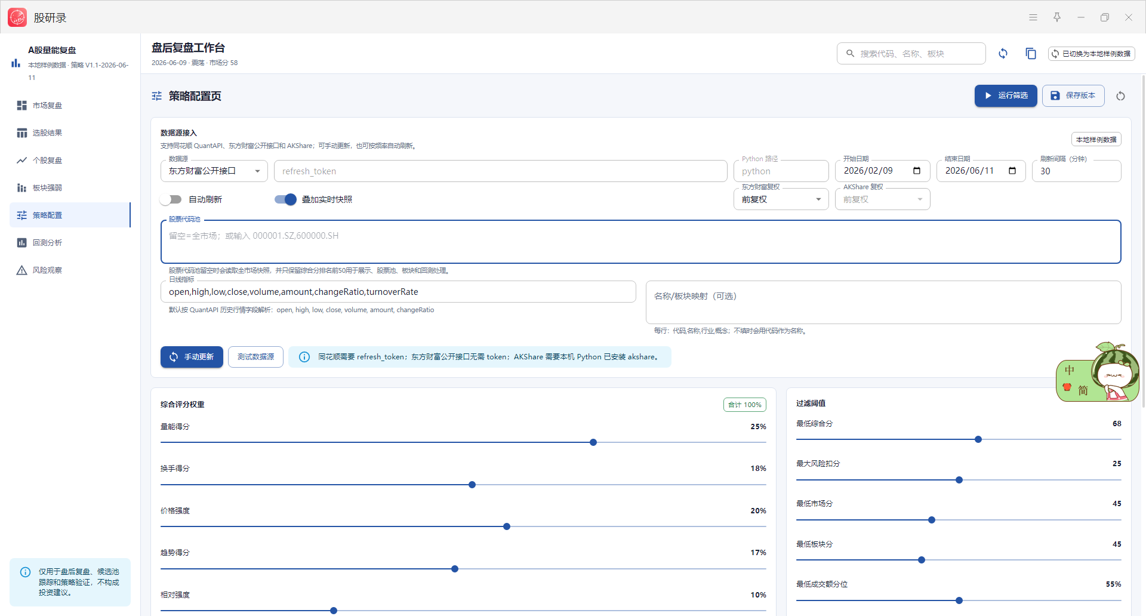Click the 名称/板块映射 text area
The height and width of the screenshot is (616, 1146).
tap(883, 303)
